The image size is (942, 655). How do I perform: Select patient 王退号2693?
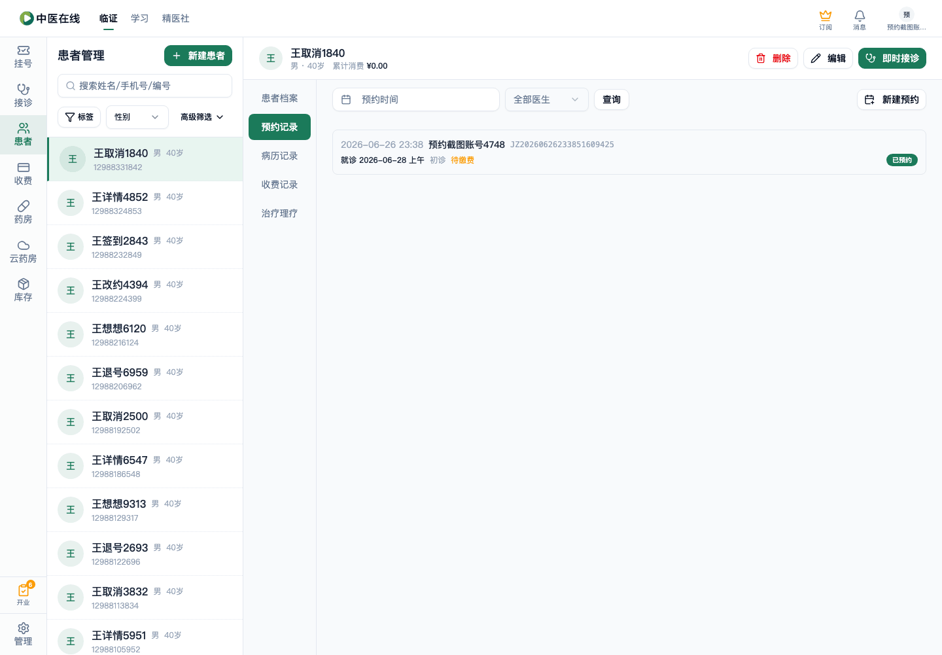click(145, 554)
